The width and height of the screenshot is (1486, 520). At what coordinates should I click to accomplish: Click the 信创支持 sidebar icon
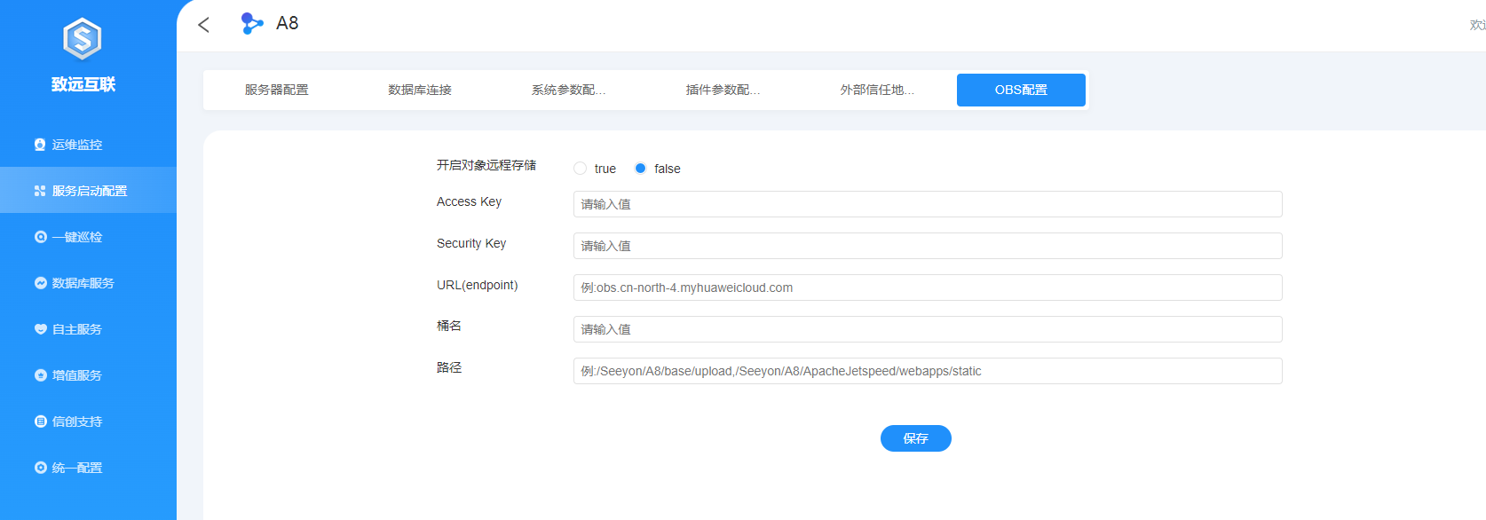pos(40,422)
